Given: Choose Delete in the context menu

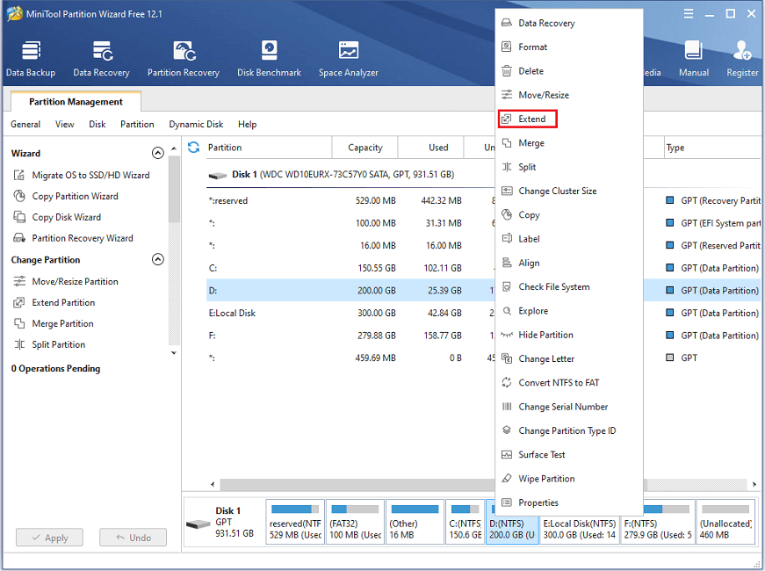Looking at the screenshot, I should coord(569,71).
